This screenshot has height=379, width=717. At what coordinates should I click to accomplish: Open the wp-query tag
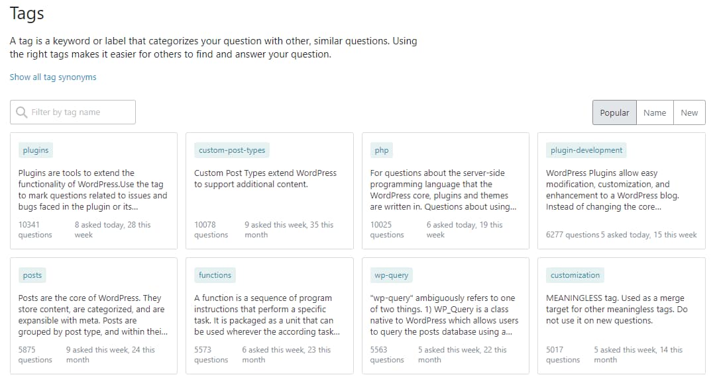click(391, 275)
